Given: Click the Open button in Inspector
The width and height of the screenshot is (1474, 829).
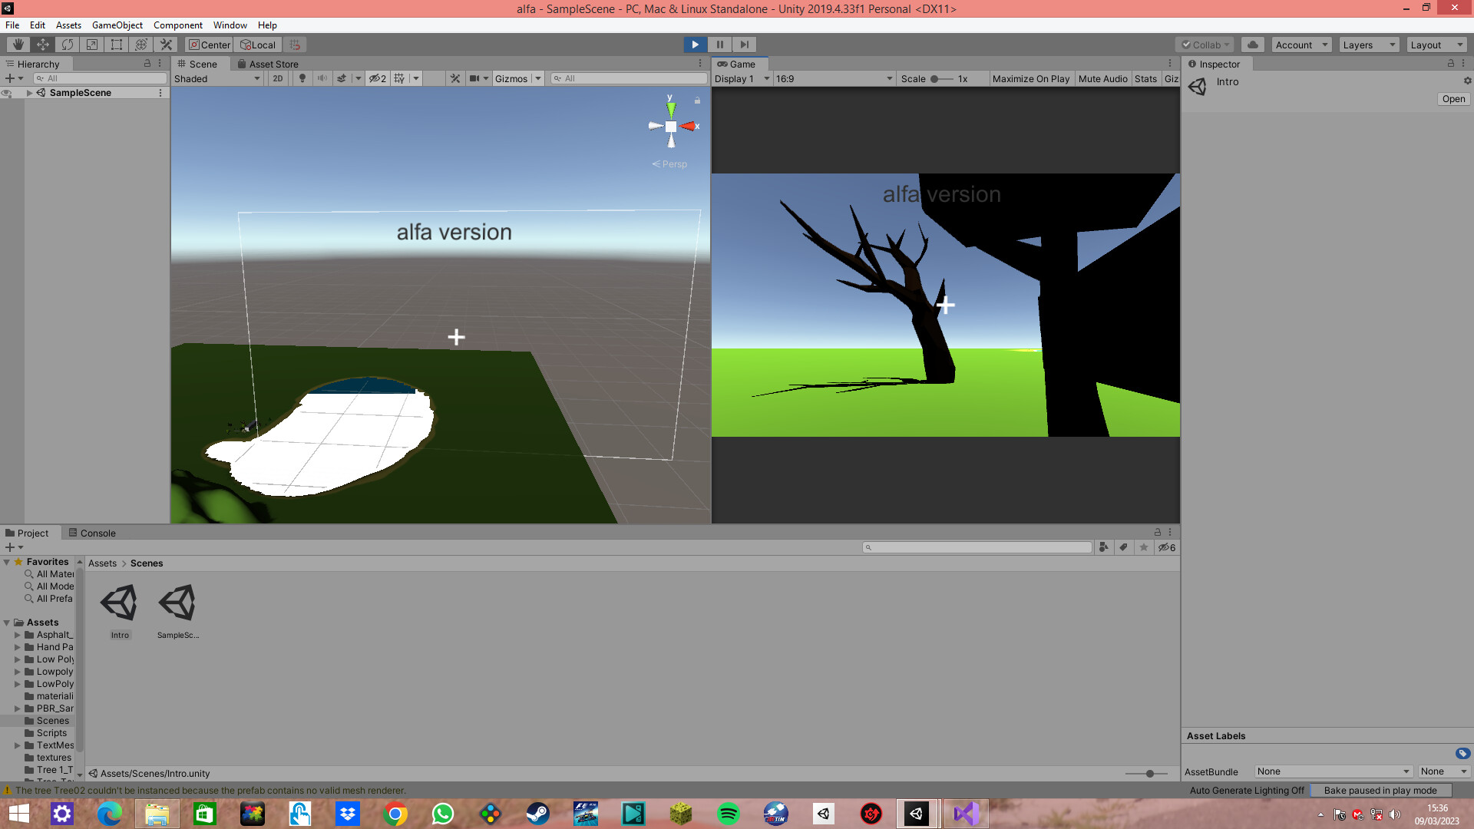Looking at the screenshot, I should coord(1453,99).
